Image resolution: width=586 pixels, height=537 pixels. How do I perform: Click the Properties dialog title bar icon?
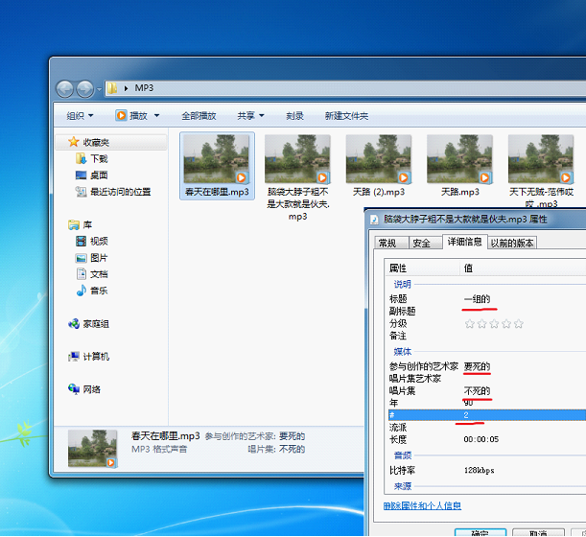(374, 220)
